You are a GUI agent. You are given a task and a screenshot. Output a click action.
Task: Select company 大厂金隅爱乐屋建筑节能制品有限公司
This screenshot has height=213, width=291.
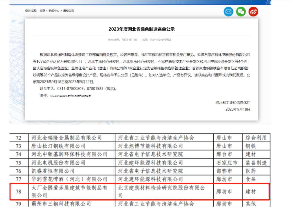72,191
